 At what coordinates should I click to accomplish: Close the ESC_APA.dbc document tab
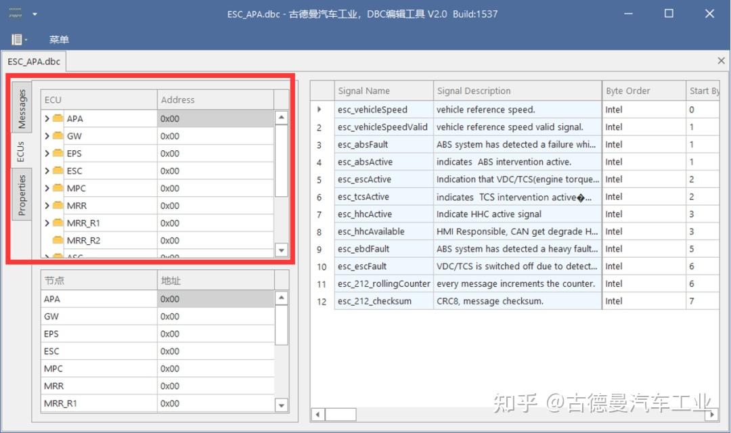pyautogui.click(x=720, y=61)
